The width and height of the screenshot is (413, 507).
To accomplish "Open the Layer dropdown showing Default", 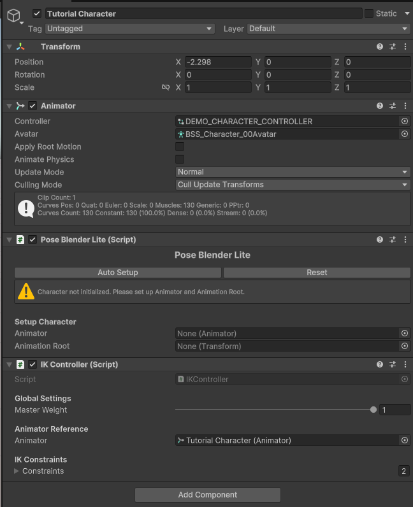I will (328, 29).
